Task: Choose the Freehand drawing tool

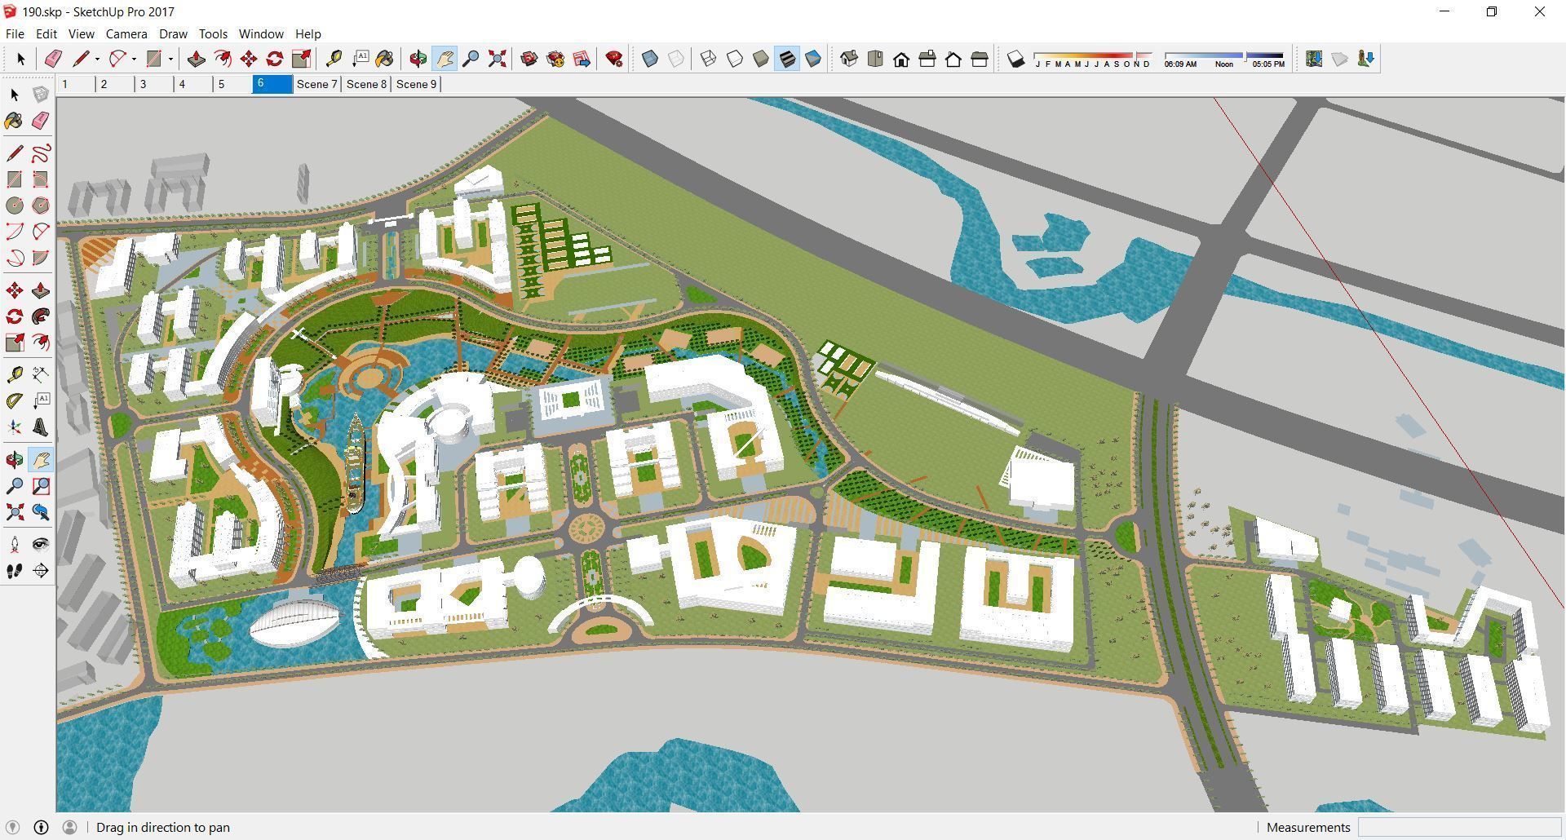Action: click(40, 153)
